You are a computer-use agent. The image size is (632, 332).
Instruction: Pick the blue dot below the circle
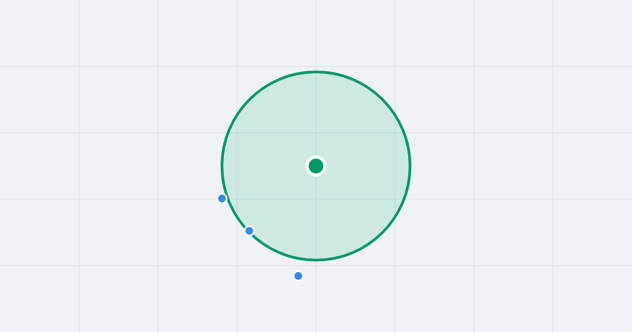click(298, 276)
